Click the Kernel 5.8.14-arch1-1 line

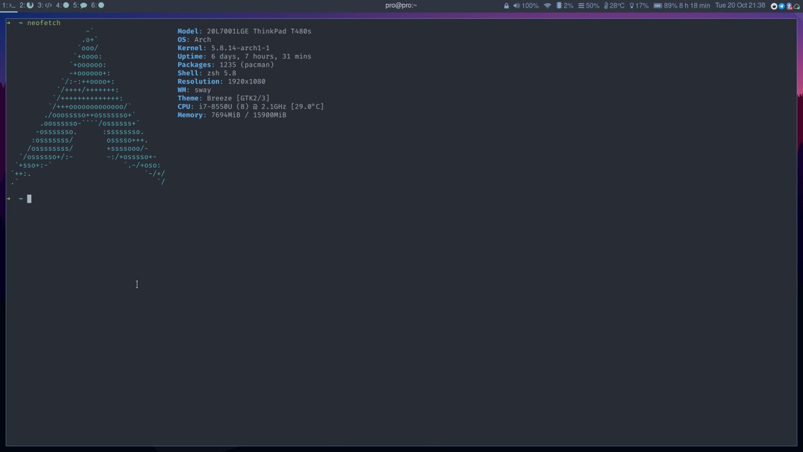223,48
